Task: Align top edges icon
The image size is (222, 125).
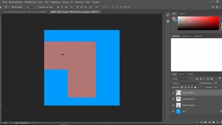Action: point(77,7)
